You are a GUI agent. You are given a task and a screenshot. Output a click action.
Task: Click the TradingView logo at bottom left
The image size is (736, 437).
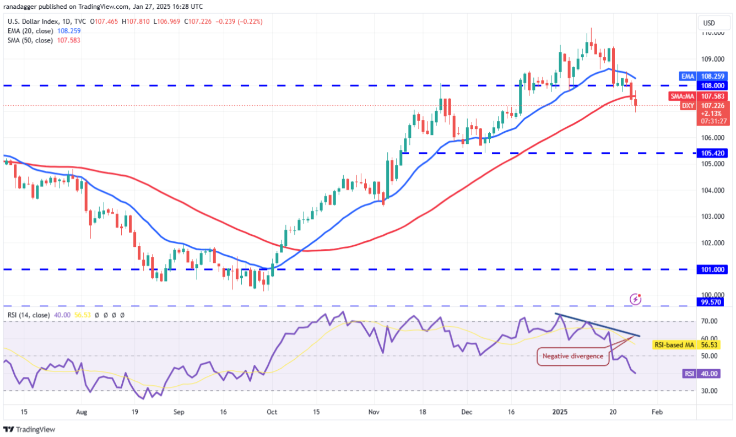tap(30, 429)
